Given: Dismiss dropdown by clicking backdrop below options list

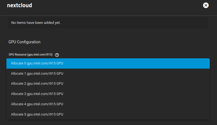Looking at the screenshot, I should [x=108, y=122].
